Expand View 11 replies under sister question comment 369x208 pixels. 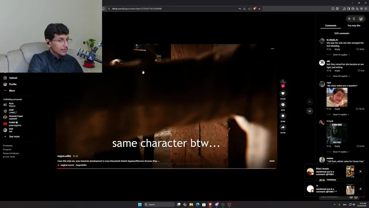tap(341, 114)
